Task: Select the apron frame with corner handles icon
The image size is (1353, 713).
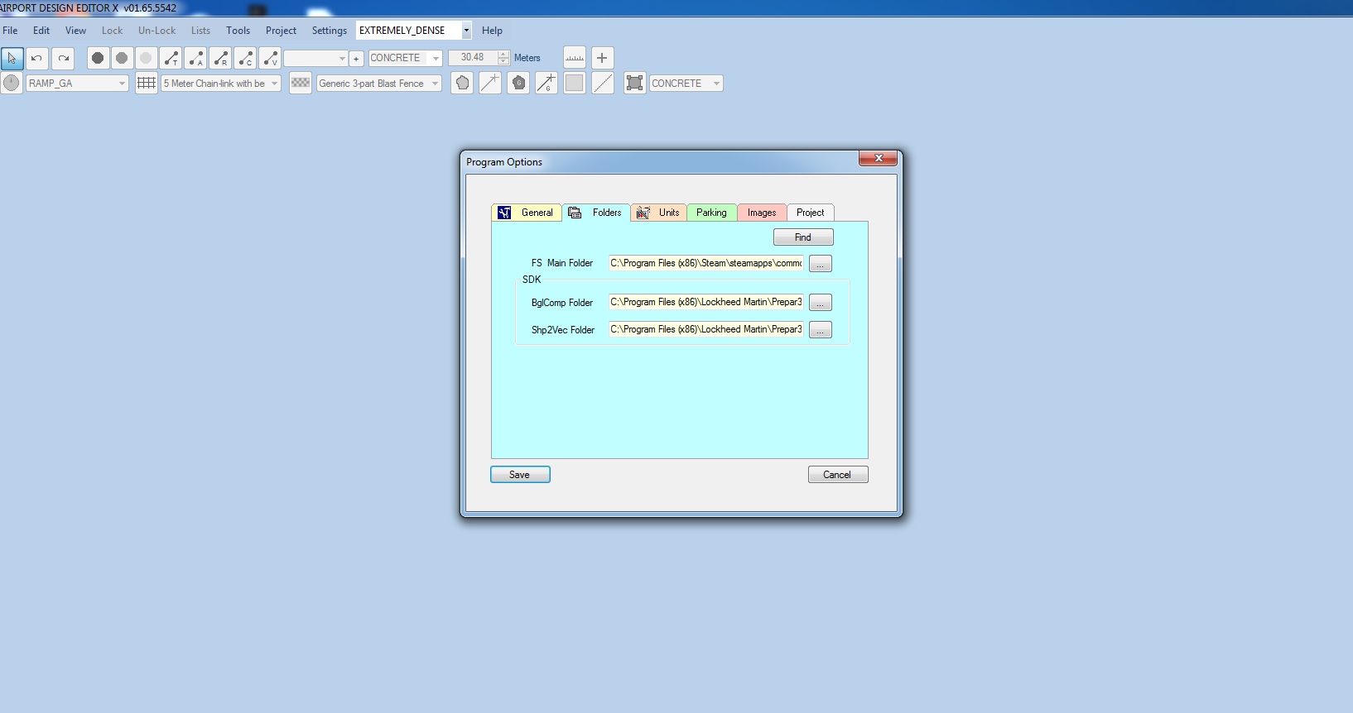Action: [x=634, y=83]
